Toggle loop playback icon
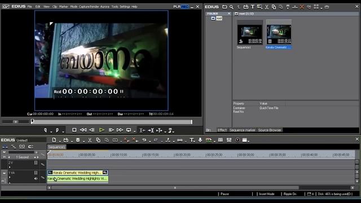Image resolution: width=361 pixels, height=203 pixels. click(129, 130)
